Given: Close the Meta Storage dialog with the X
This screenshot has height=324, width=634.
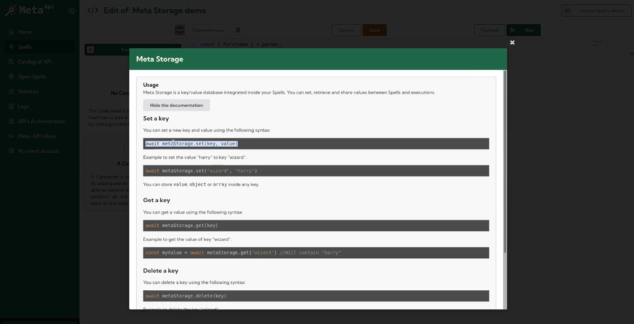Looking at the screenshot, I should click(x=512, y=43).
